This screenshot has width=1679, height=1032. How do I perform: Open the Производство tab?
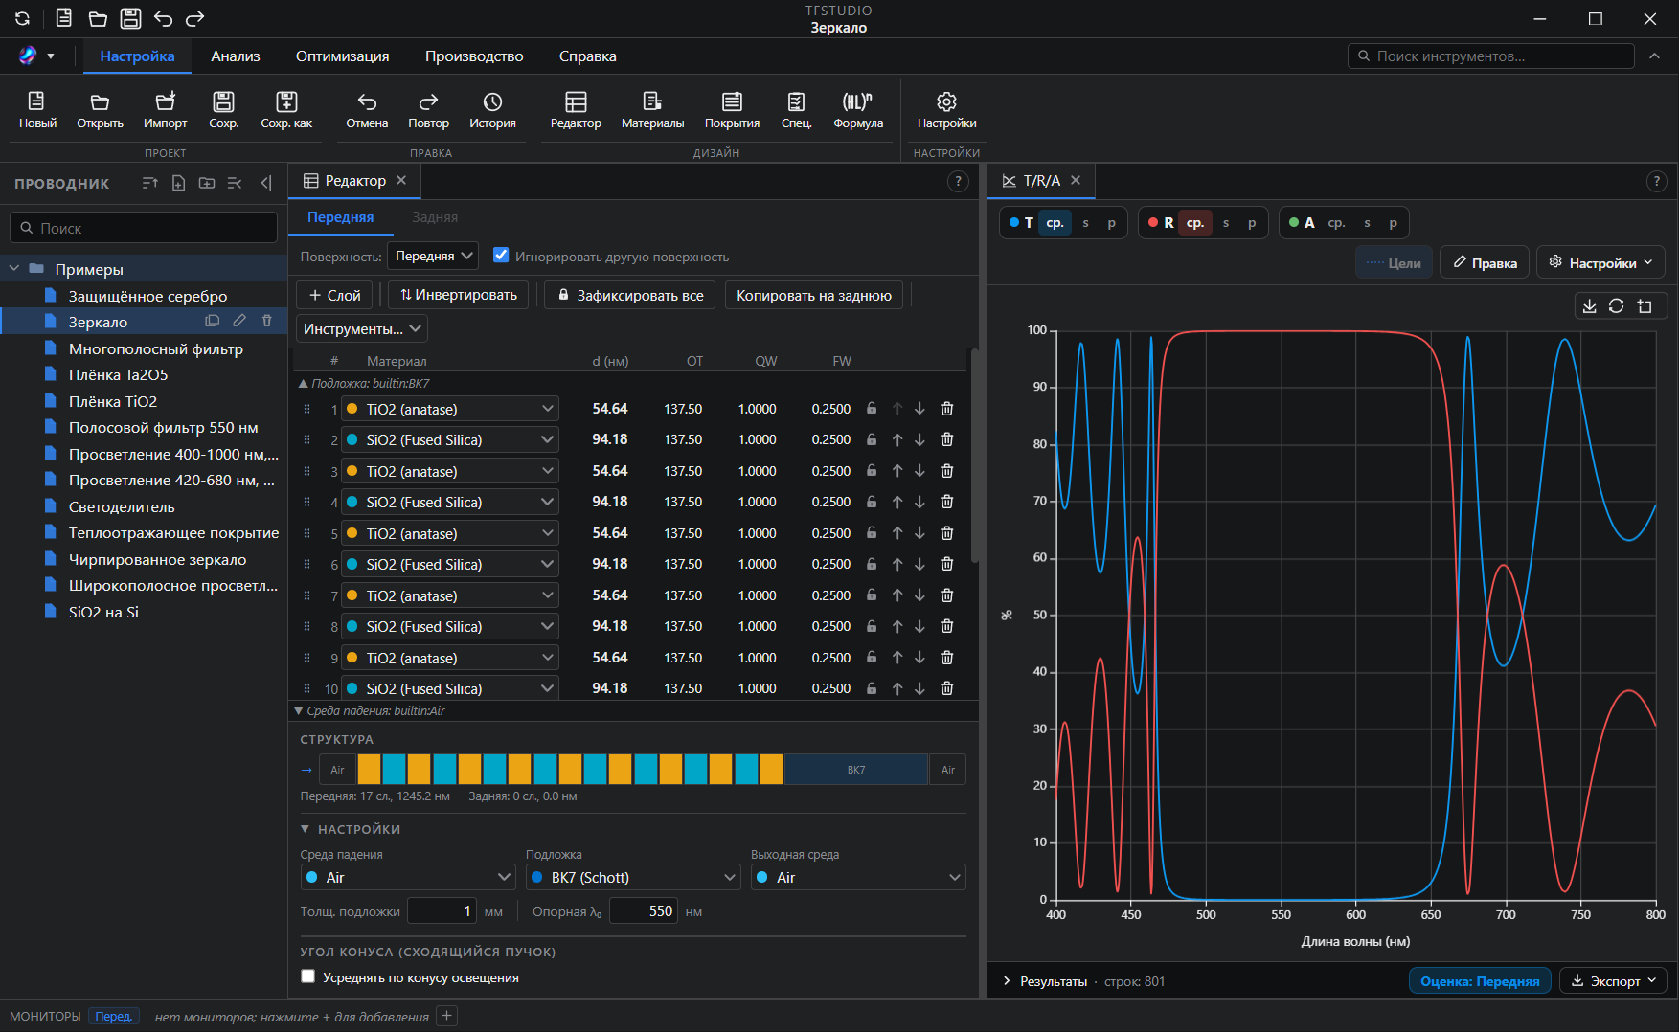point(474,56)
